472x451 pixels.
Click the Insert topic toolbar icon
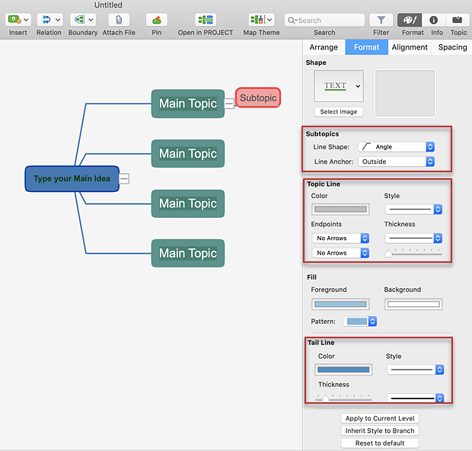pos(14,20)
